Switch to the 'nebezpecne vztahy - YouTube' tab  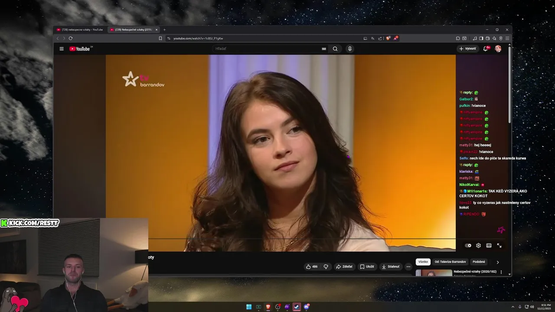tap(80, 29)
